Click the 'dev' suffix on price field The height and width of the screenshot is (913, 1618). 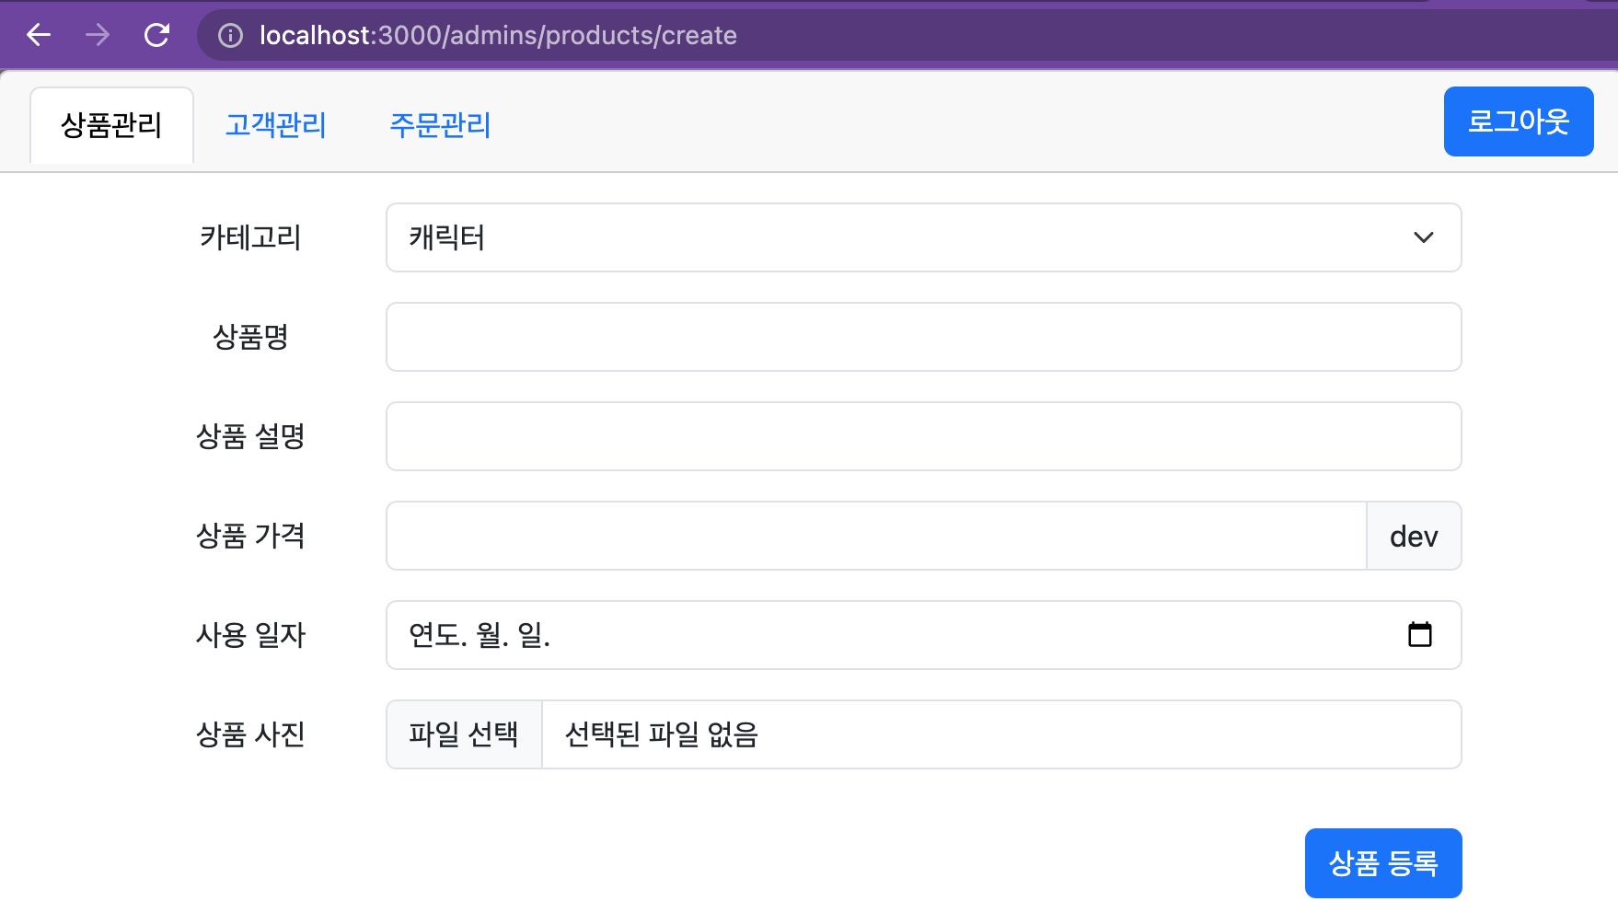(1414, 536)
